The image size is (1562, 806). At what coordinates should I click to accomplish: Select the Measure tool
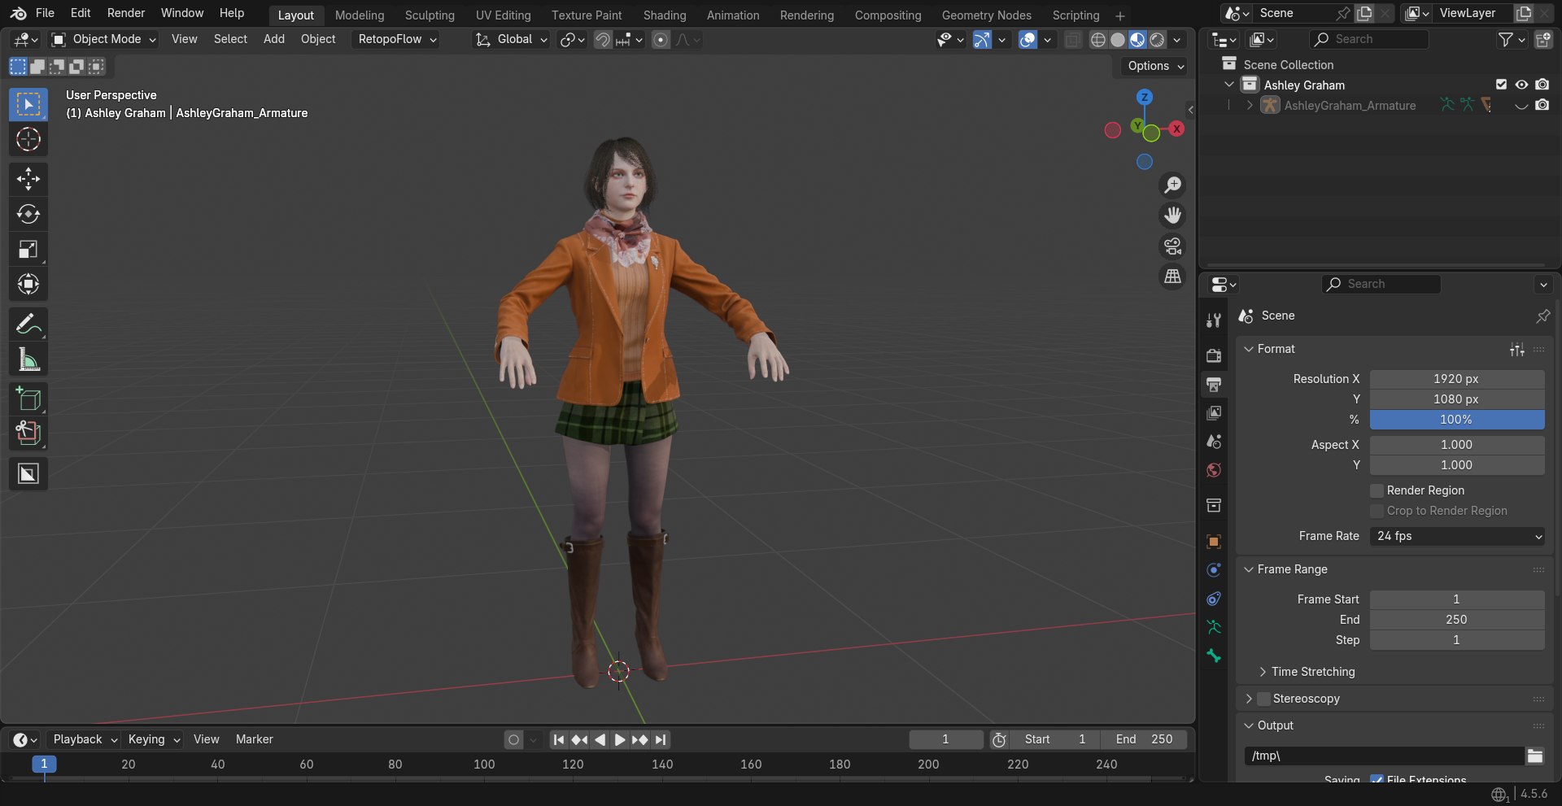tap(28, 359)
